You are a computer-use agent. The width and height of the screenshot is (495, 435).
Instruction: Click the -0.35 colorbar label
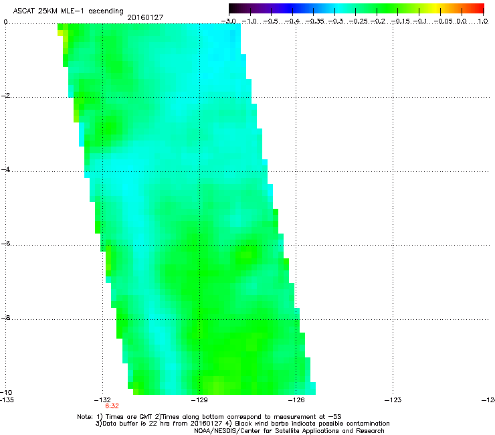(x=316, y=21)
